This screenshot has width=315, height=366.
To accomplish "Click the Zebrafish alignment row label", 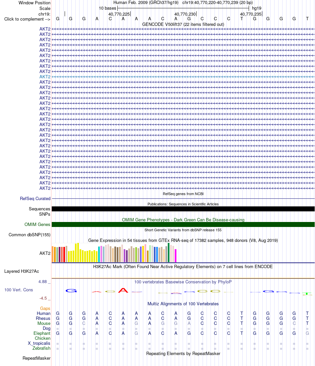I will (x=41, y=348).
